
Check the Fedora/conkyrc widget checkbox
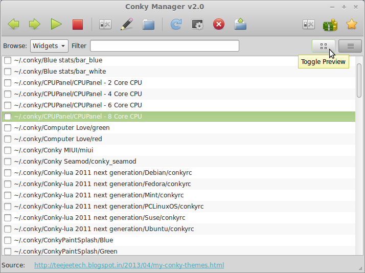coord(8,184)
